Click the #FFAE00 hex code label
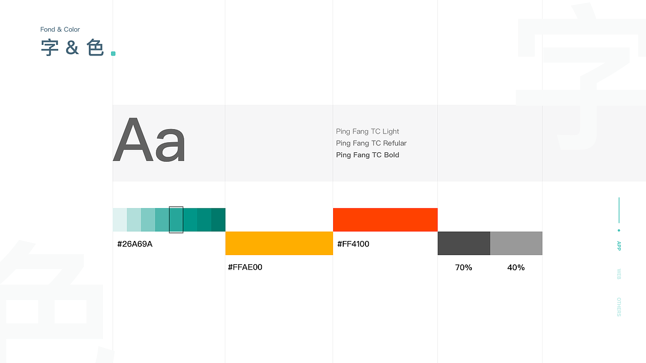646x363 pixels. (x=245, y=267)
